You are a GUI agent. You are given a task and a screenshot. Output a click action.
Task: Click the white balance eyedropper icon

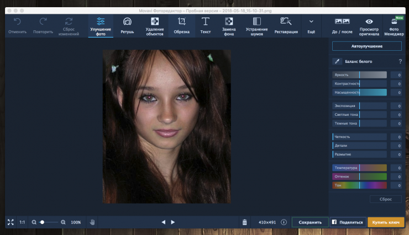(337, 62)
